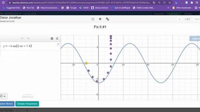Open the media control playlist icon
Screen dimensions: 200x112
coord(197,2)
